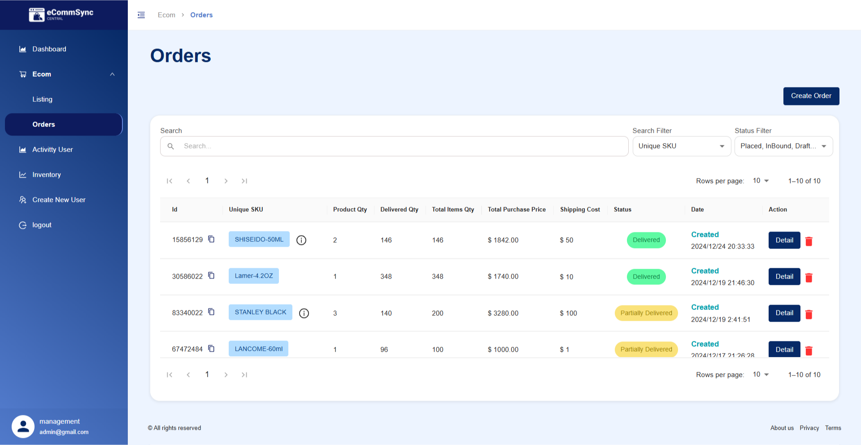
Task: Open Listing under Ecom
Action: click(64, 99)
